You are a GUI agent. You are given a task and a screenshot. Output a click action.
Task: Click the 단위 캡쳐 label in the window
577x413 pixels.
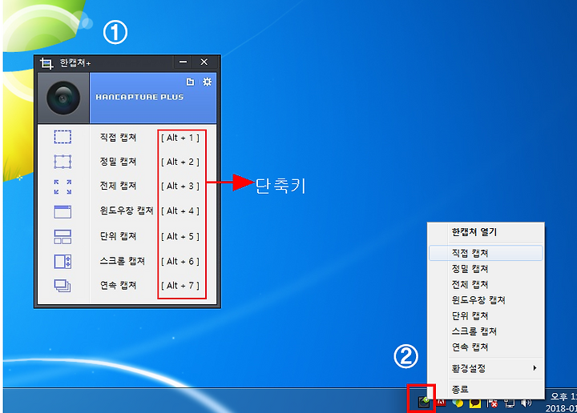coord(118,236)
